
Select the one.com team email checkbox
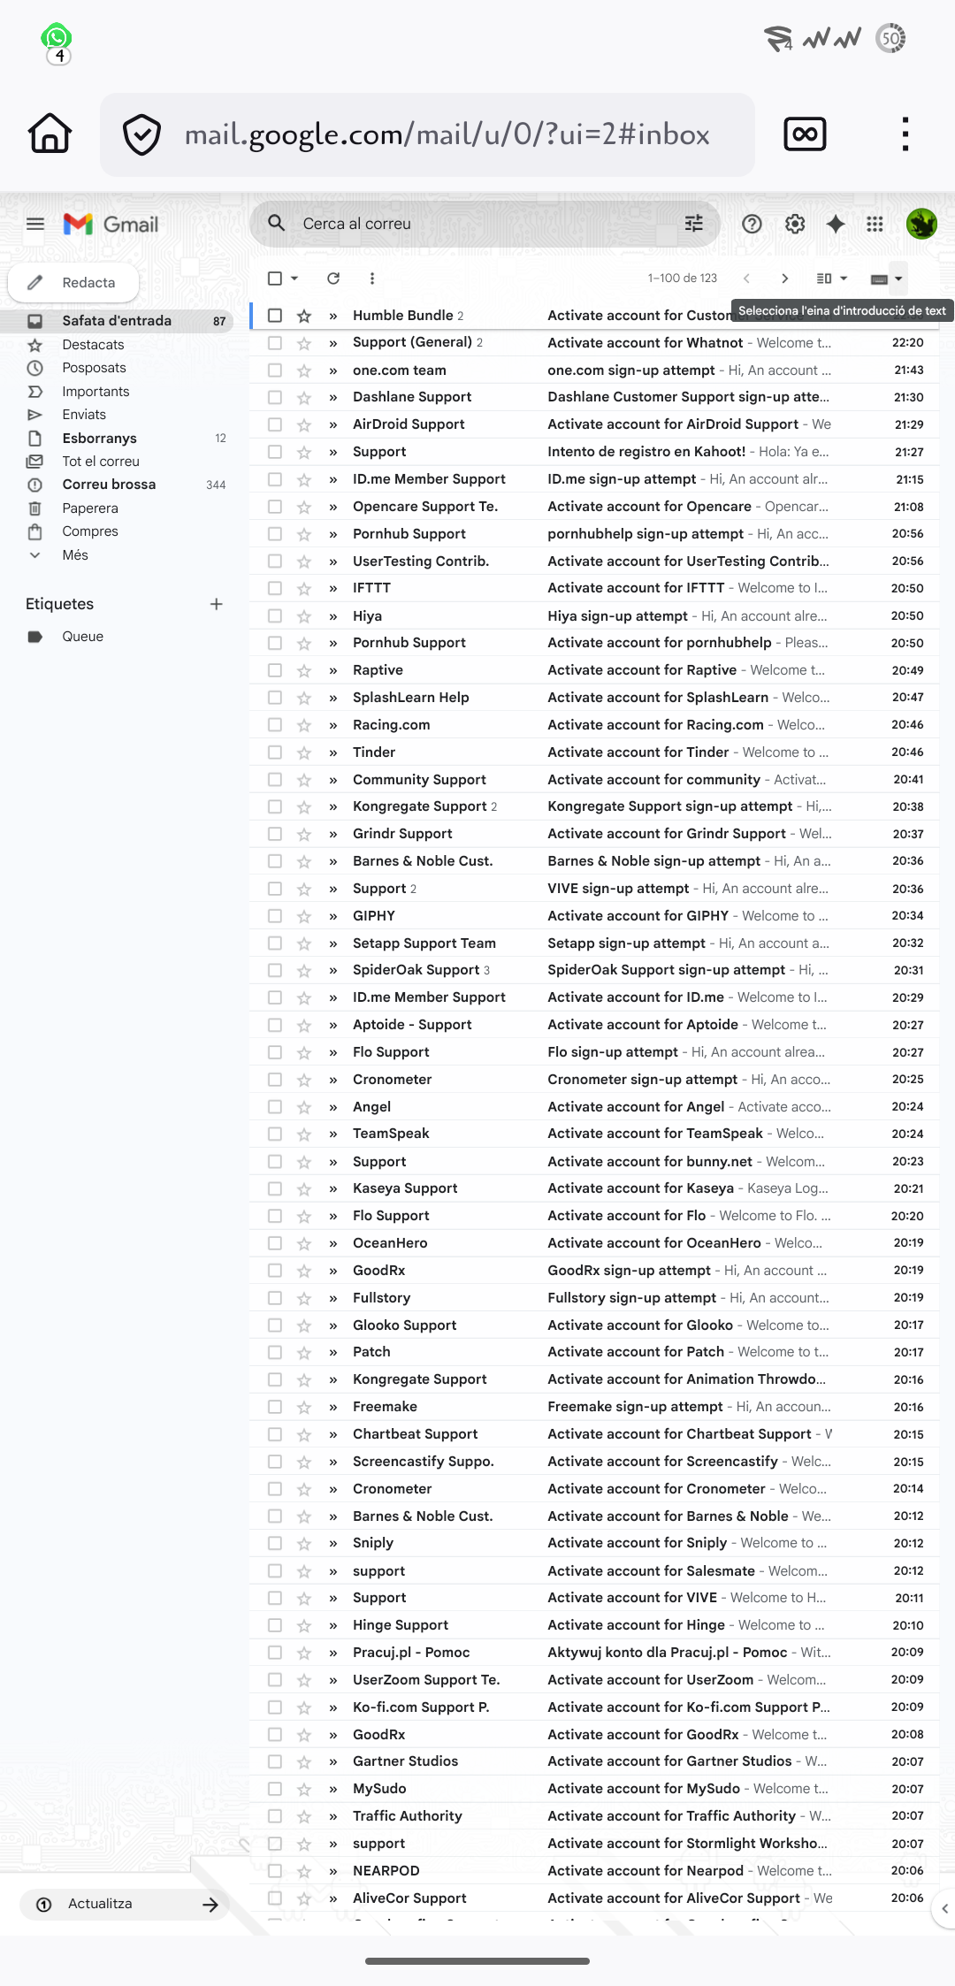pyautogui.click(x=275, y=370)
